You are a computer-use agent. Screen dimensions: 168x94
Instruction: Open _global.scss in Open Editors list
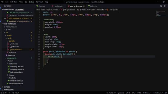click(13, 15)
